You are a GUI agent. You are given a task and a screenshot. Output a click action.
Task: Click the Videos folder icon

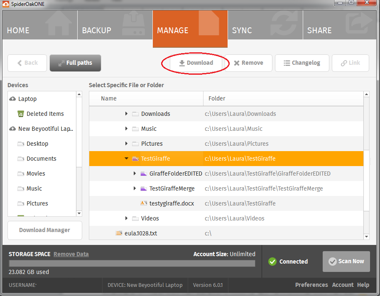click(135, 218)
